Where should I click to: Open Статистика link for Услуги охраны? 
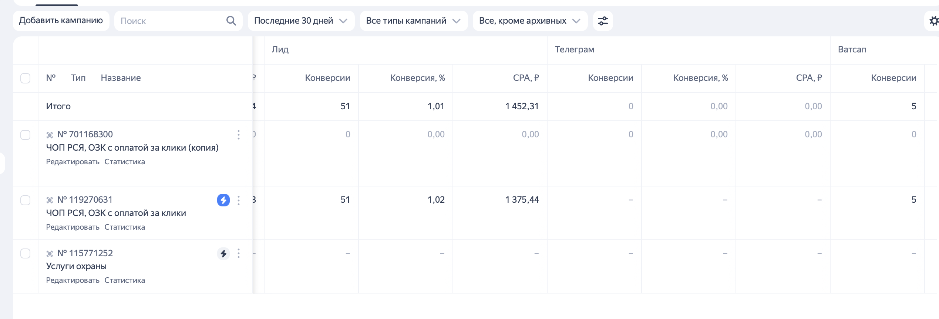(125, 280)
